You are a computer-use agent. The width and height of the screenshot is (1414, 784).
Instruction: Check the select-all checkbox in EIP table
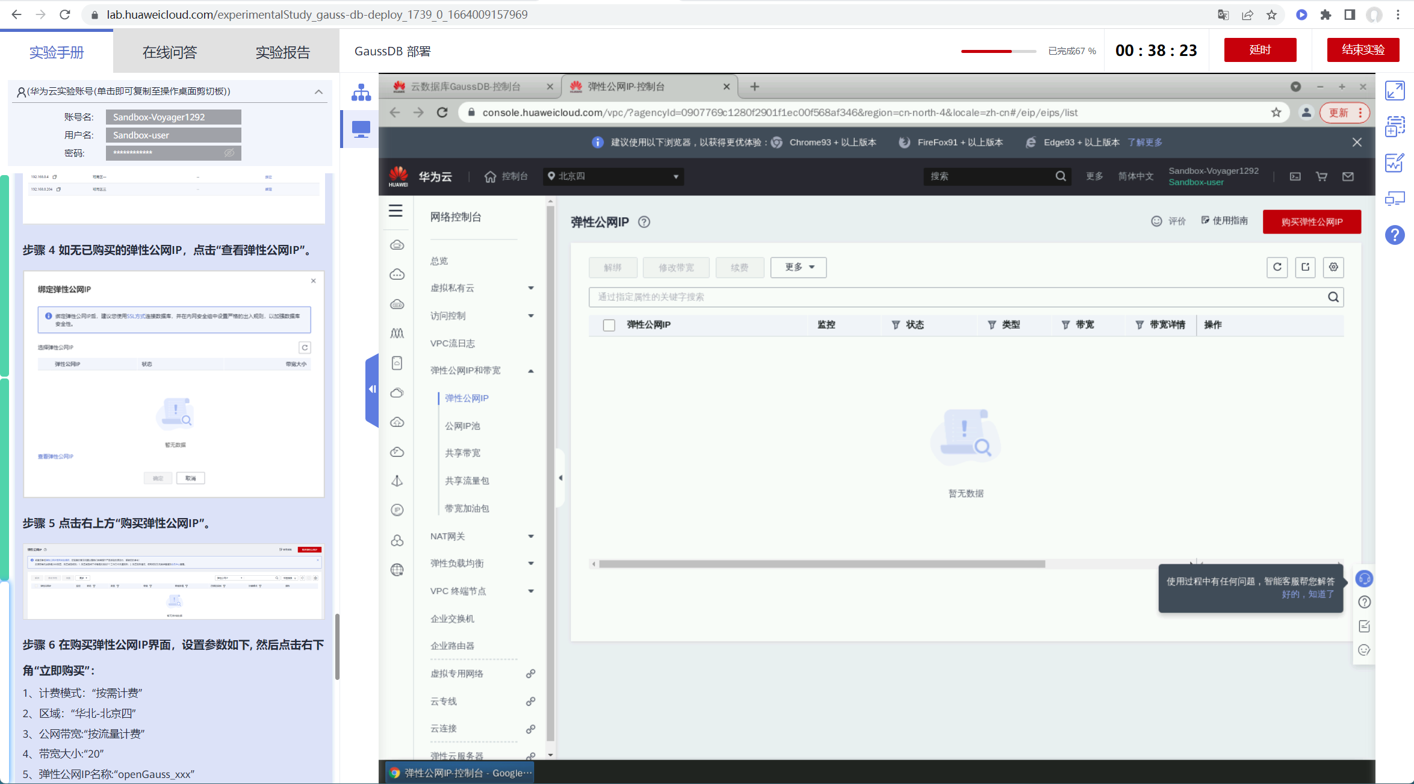tap(609, 325)
